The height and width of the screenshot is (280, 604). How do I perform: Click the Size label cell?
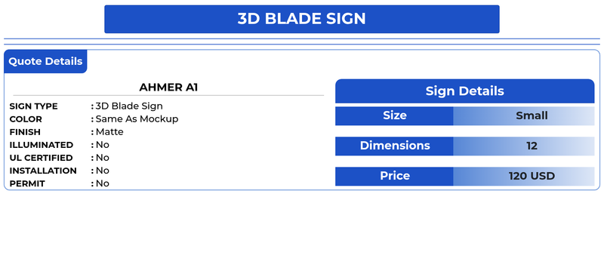pos(394,116)
